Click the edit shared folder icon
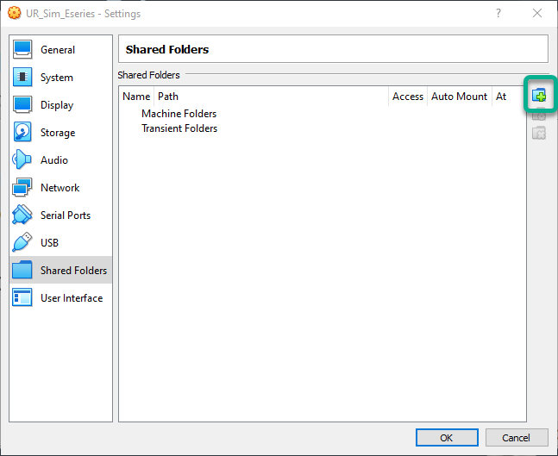 click(x=539, y=114)
